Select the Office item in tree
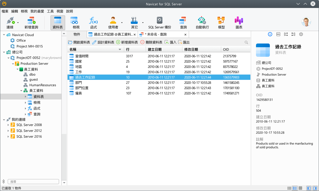Viewport: 319px width, 191px height. [21, 40]
